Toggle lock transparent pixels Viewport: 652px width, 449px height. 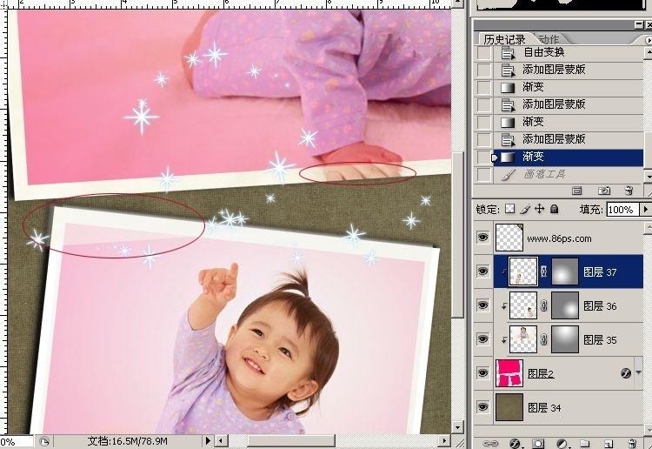pyautogui.click(x=509, y=209)
